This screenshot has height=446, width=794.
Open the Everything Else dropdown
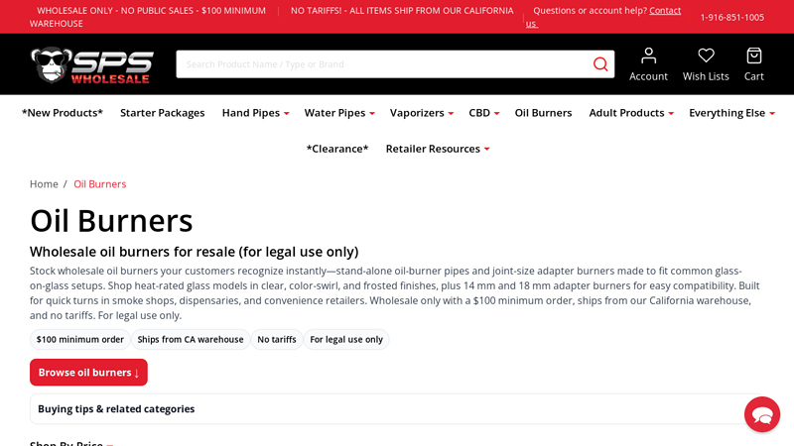tap(731, 113)
